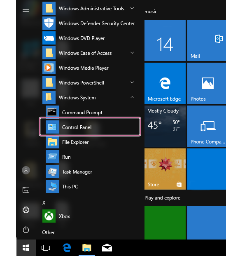Open Control Panel icon

(x=52, y=127)
